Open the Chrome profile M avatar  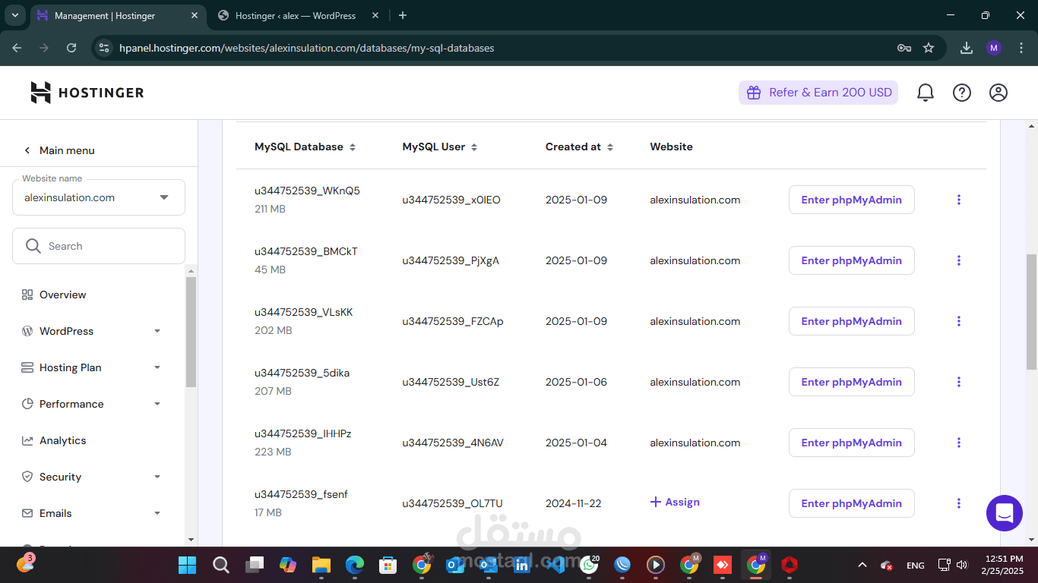994,48
